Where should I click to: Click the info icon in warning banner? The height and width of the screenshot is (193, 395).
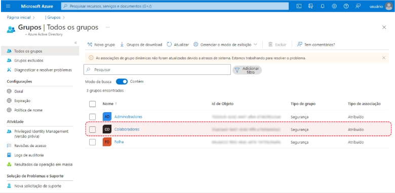click(x=91, y=58)
